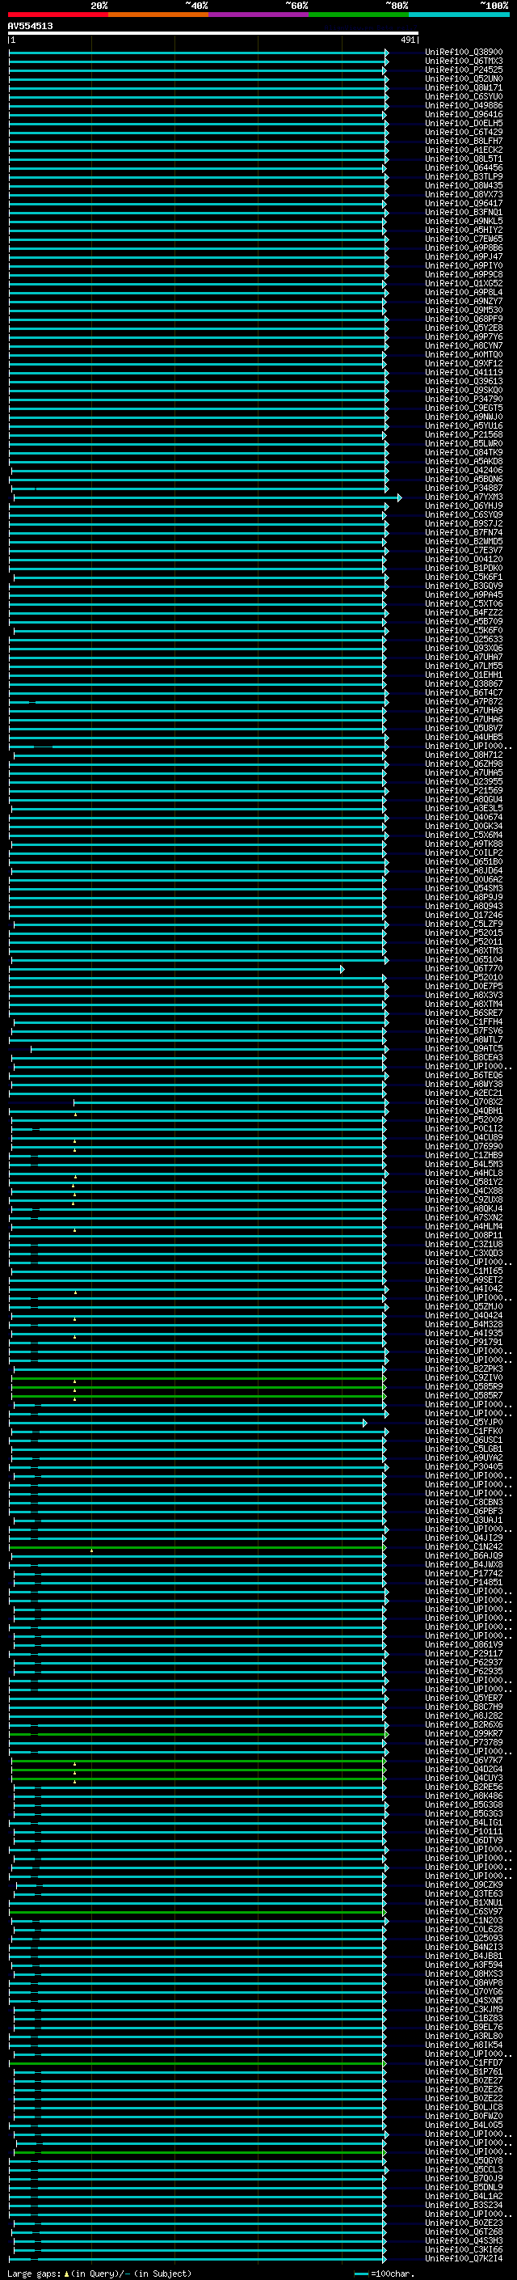Click hit UniRef100_Q4D2G4
The height and width of the screenshot is (2280, 517).
[x=463, y=1770]
